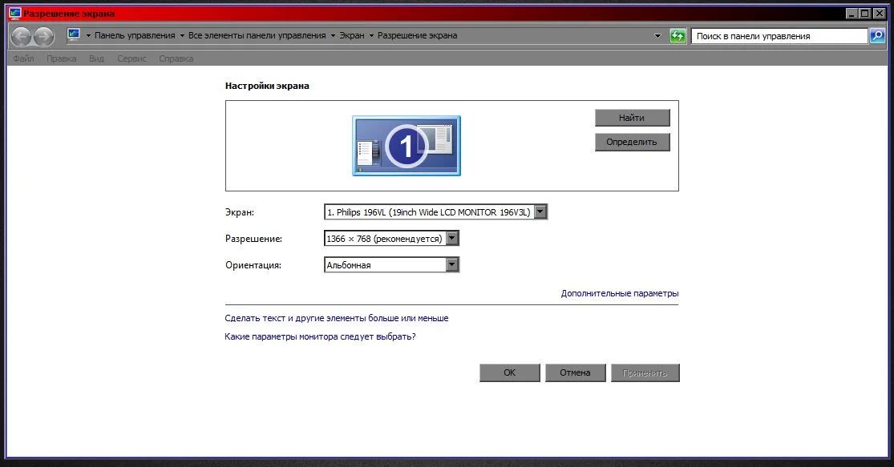Confirm settings with the OK button
This screenshot has width=894, height=467.
[x=509, y=372]
